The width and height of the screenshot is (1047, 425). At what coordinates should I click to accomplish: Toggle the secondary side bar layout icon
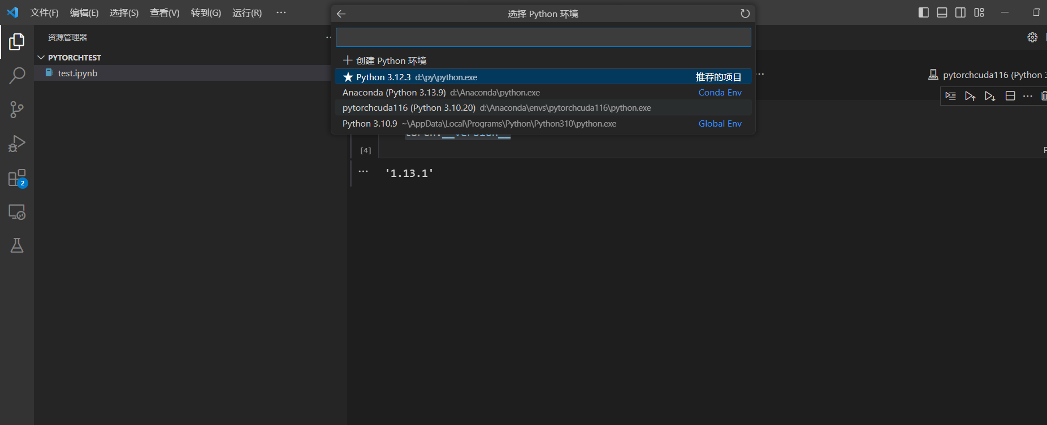[961, 12]
